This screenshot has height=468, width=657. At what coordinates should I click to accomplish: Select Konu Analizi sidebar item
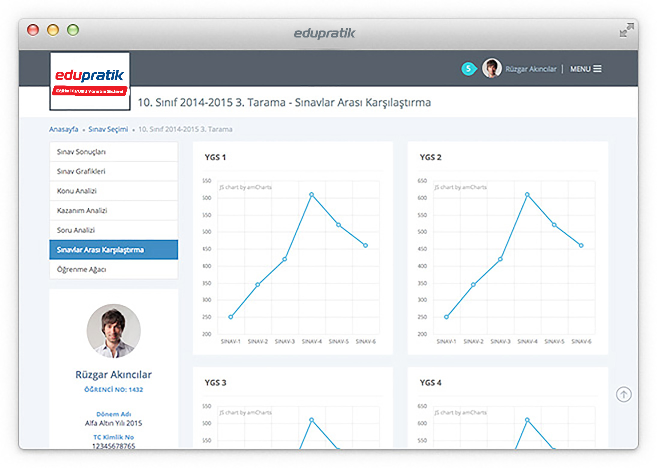point(114,191)
